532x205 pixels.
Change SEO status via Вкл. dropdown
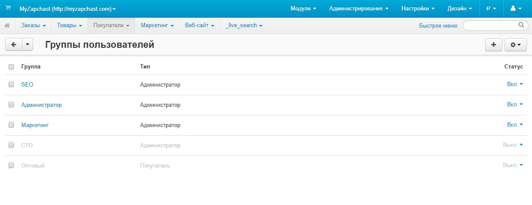[515, 84]
